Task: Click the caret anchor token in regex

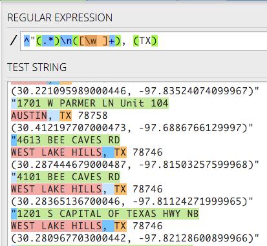Action: [x=27, y=41]
